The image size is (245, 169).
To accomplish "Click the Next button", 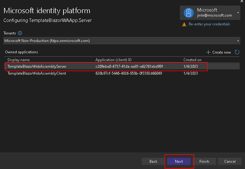I will (179, 161).
